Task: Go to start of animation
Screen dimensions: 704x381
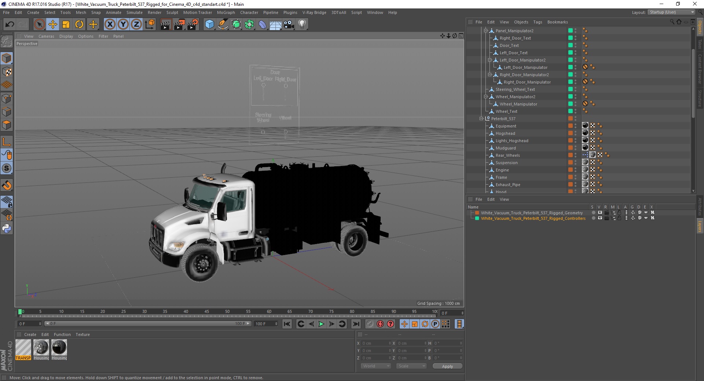Action: (287, 324)
